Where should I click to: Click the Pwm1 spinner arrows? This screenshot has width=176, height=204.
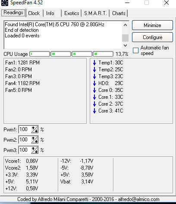coord(35,129)
